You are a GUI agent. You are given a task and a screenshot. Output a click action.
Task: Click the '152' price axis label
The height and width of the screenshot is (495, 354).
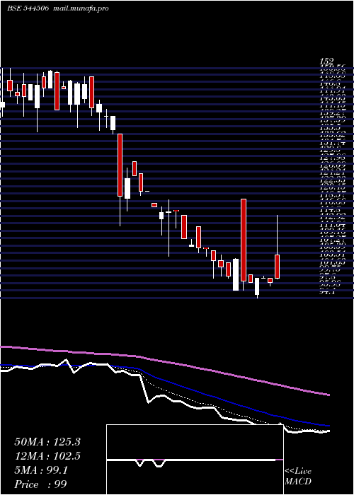tap(326, 62)
